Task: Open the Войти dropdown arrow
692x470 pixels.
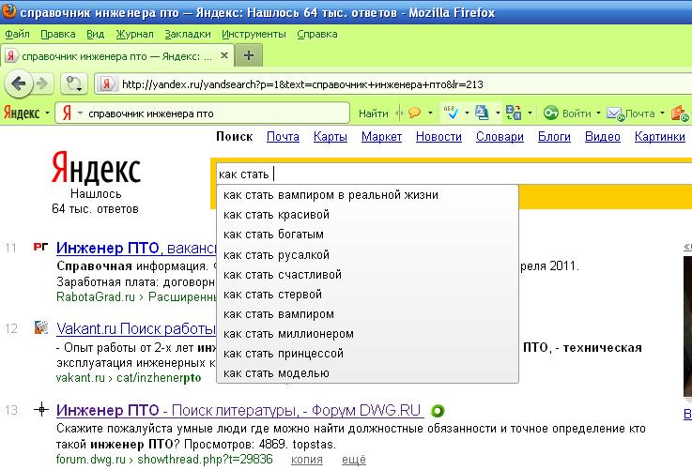Action: [598, 114]
